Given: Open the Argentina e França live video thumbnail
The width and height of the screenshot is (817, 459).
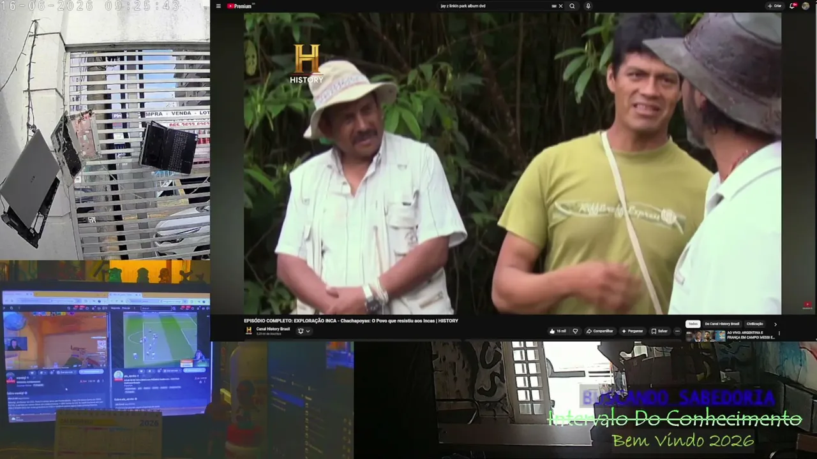Looking at the screenshot, I should 705,336.
